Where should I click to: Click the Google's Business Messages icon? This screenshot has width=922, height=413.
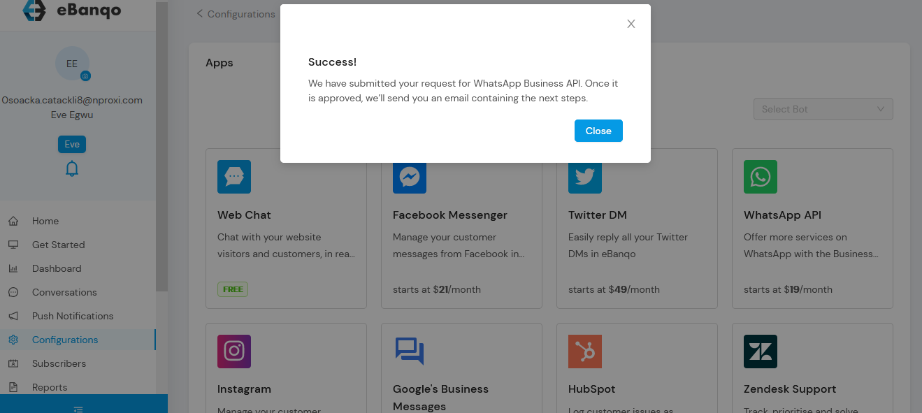pos(410,351)
